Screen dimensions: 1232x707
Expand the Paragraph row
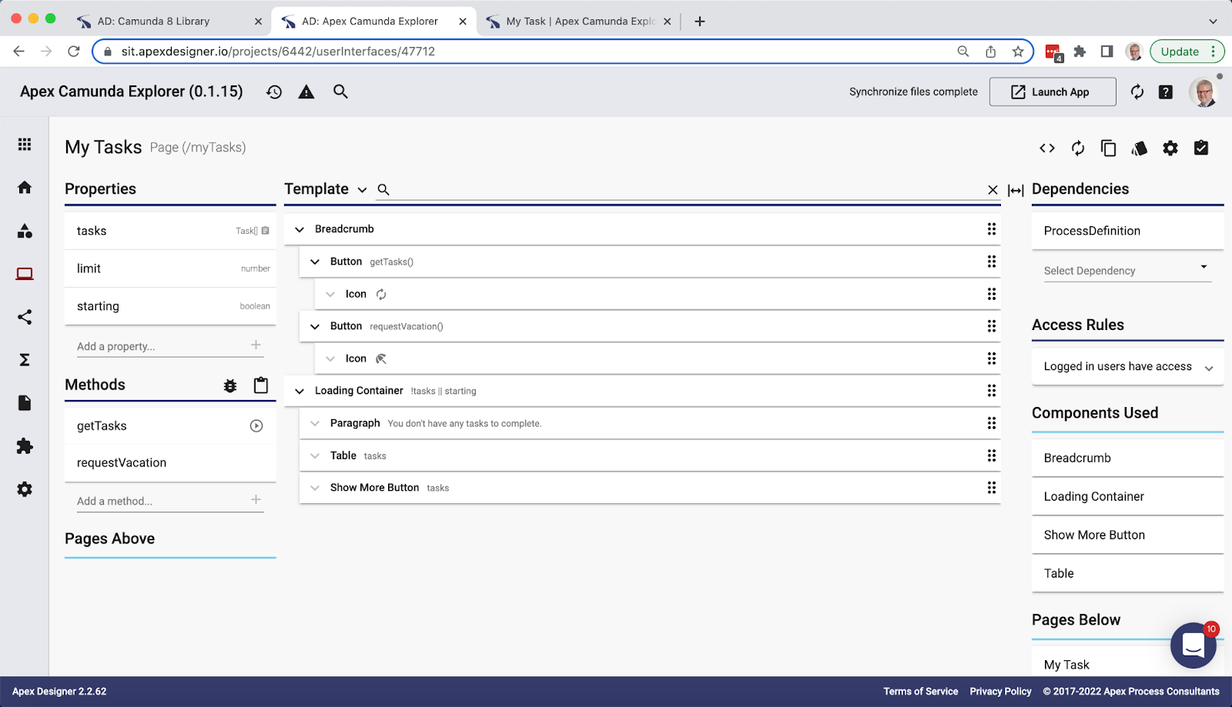pyautogui.click(x=315, y=423)
